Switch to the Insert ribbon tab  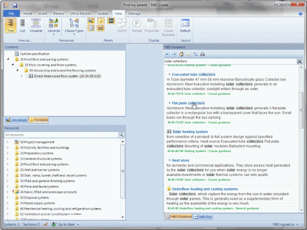pyautogui.click(x=43, y=13)
